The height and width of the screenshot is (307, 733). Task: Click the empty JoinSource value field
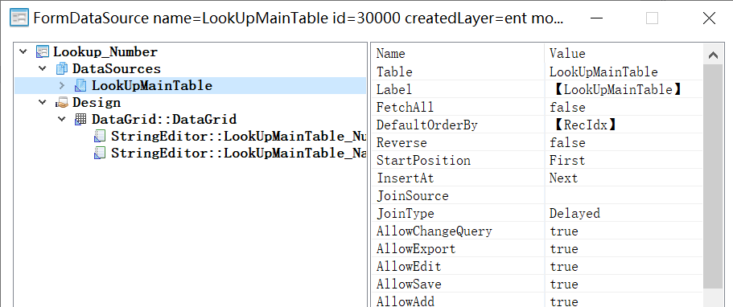pos(624,196)
